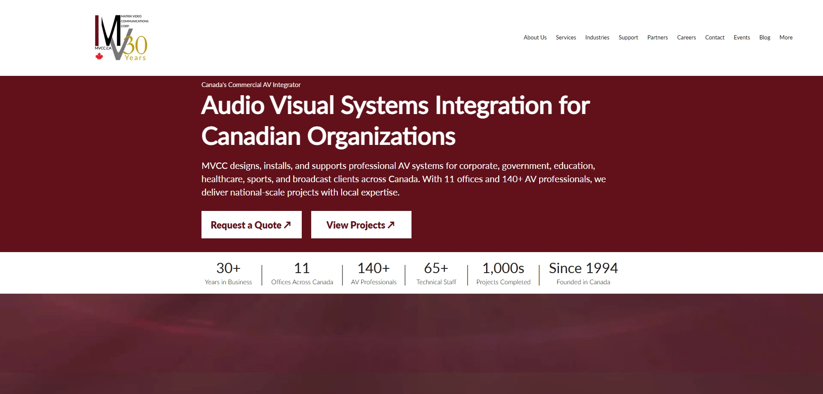823x394 pixels.
Task: Click the Request a Quote button
Action: coord(252,225)
